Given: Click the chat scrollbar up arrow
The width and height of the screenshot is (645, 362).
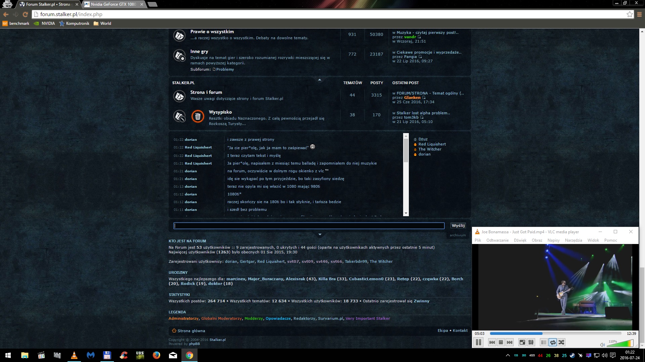Looking at the screenshot, I should pyautogui.click(x=406, y=136).
